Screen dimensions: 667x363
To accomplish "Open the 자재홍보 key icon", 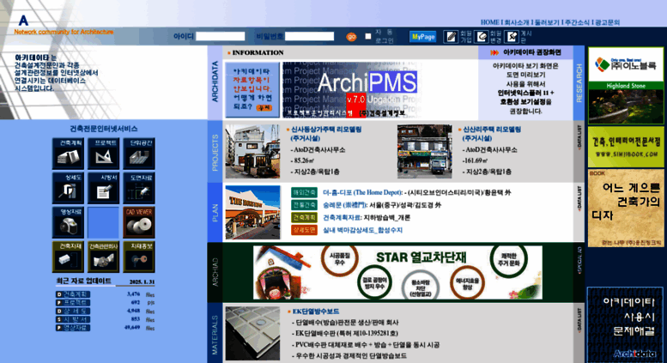I will 139,257.
